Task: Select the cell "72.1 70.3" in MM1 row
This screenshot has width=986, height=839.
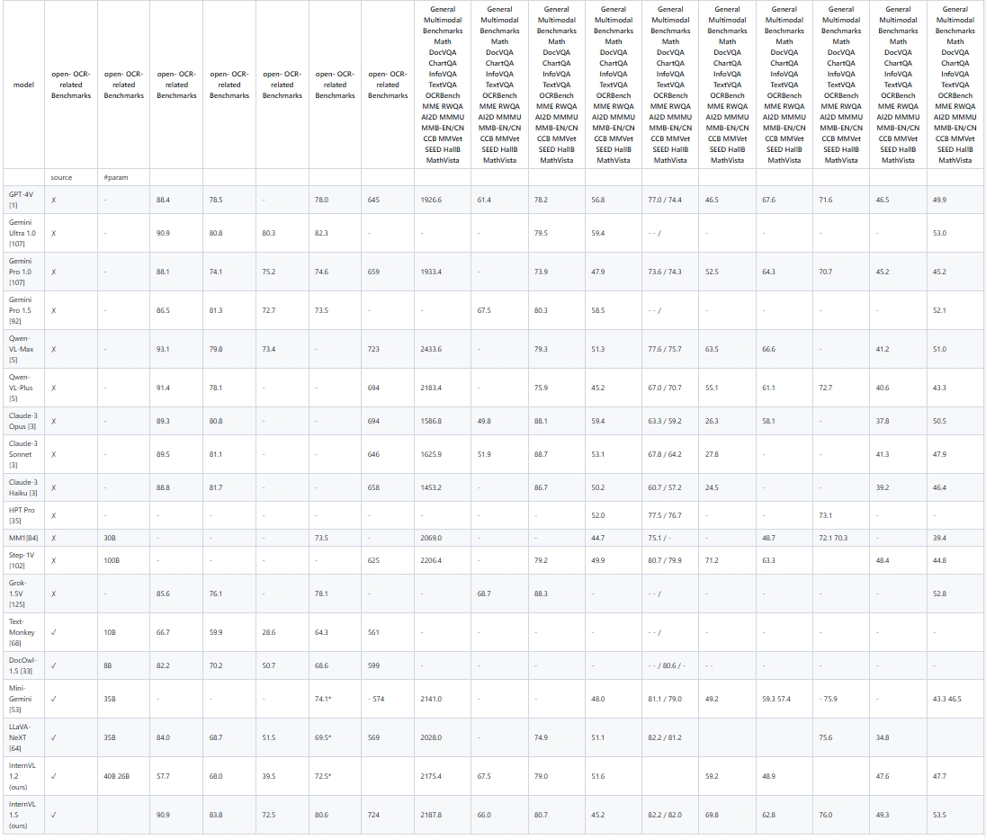Action: pos(841,538)
